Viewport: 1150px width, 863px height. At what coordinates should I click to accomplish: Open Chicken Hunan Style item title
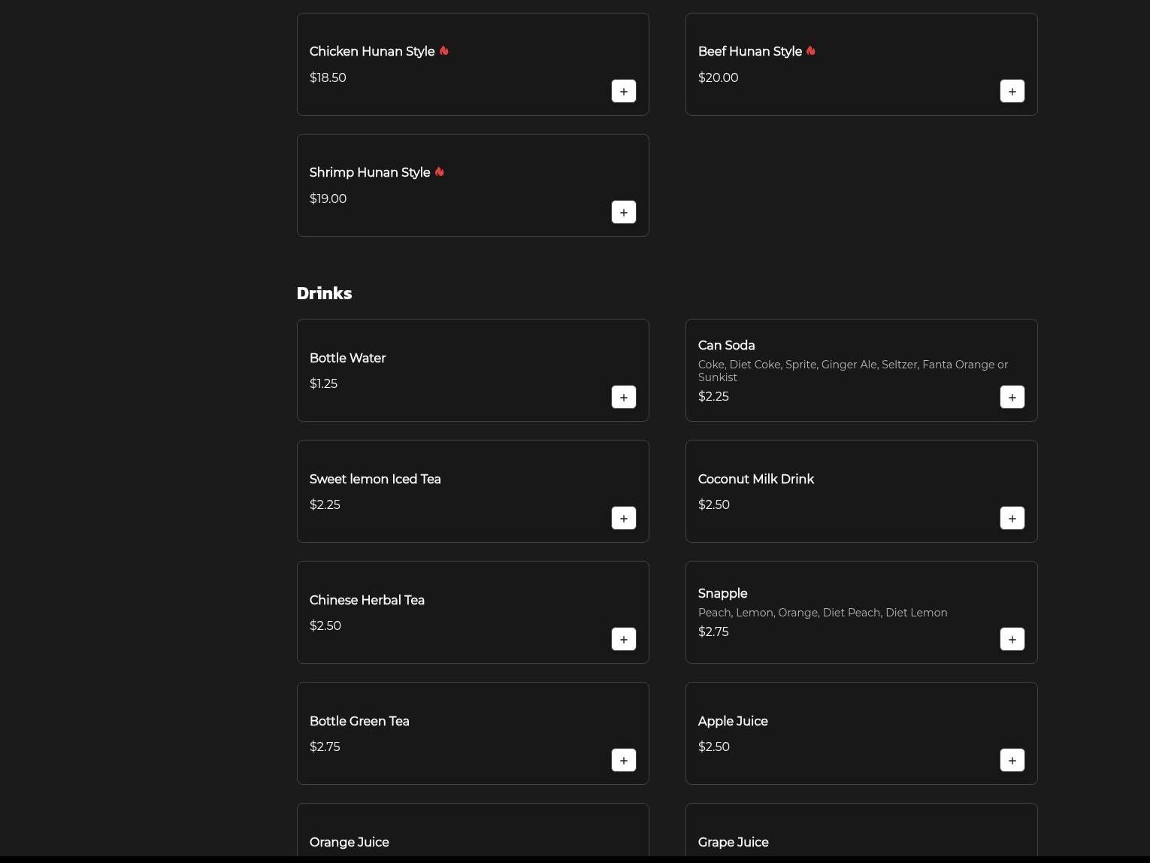[371, 51]
